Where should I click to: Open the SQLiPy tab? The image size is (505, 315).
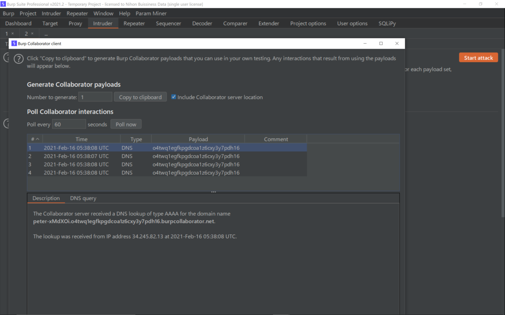tap(387, 24)
